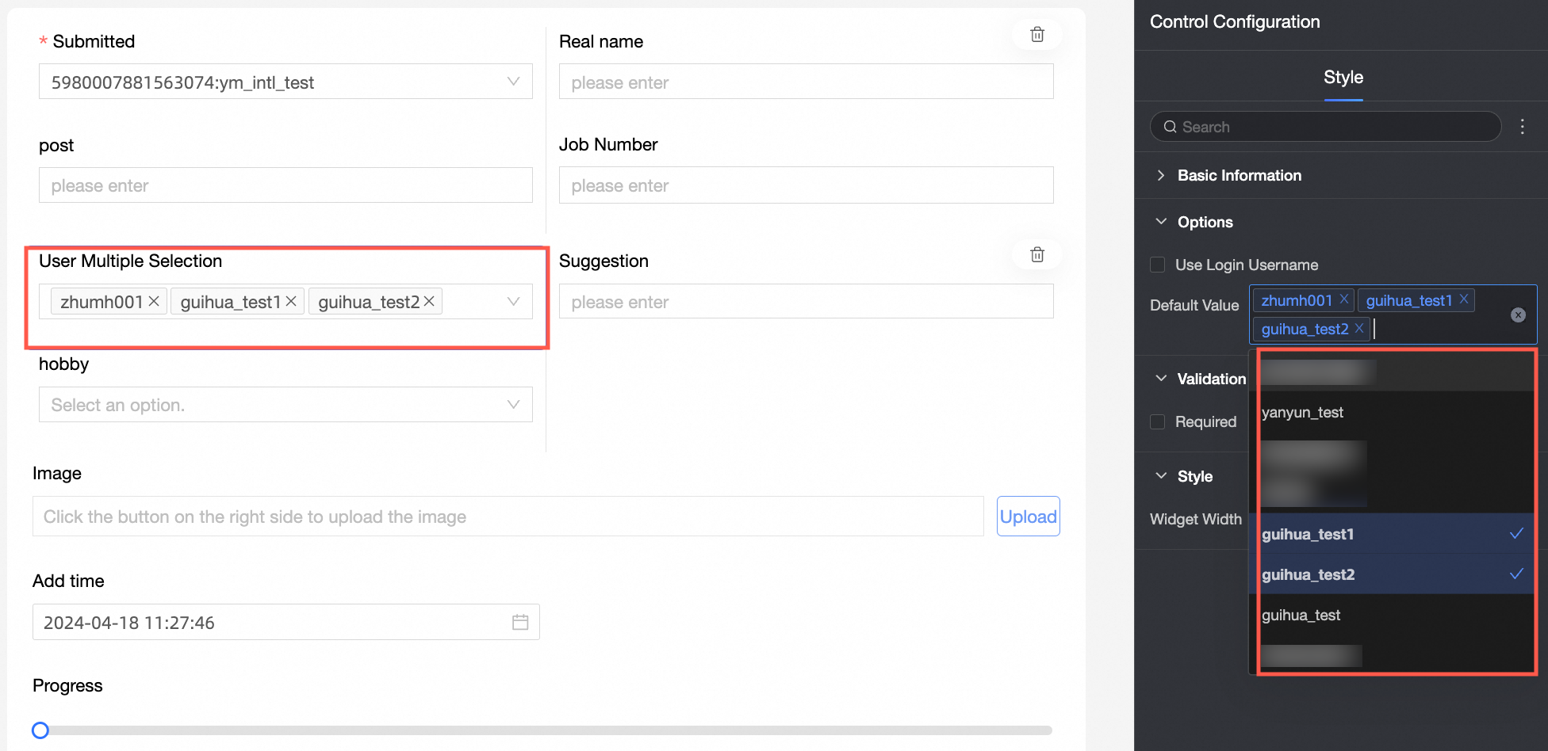1548x751 pixels.
Task: Open the hobby dropdown
Action: coord(285,405)
